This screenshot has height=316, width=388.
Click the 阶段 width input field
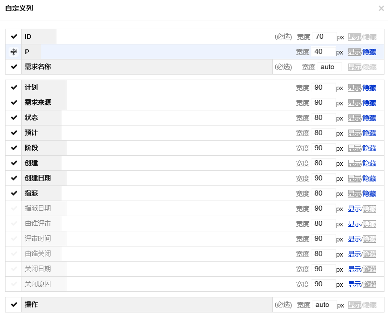pyautogui.click(x=324, y=148)
